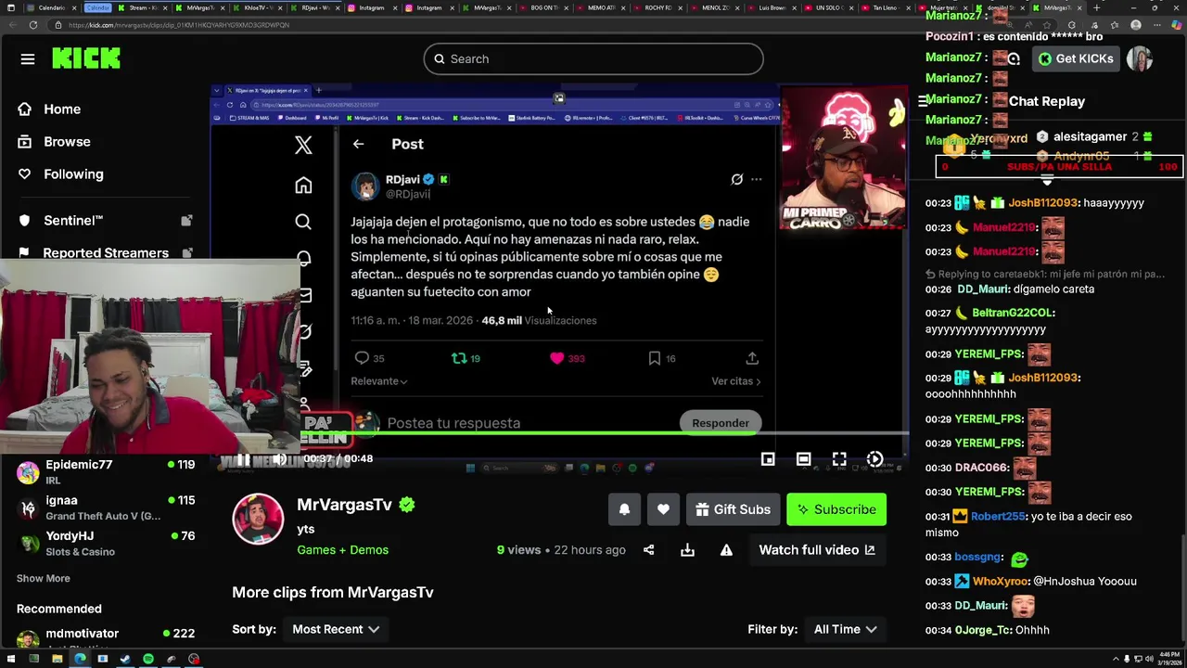Expand Sort by Most Recent dropdown

pos(336,629)
